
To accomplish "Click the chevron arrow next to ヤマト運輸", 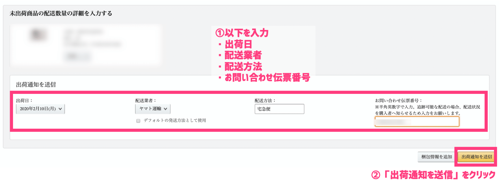I will (165, 109).
